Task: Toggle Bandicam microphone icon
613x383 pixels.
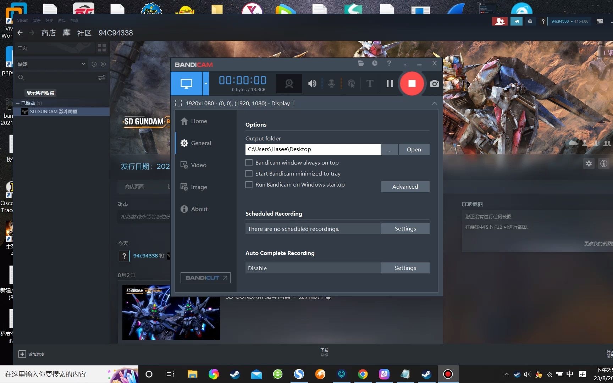Action: (331, 84)
